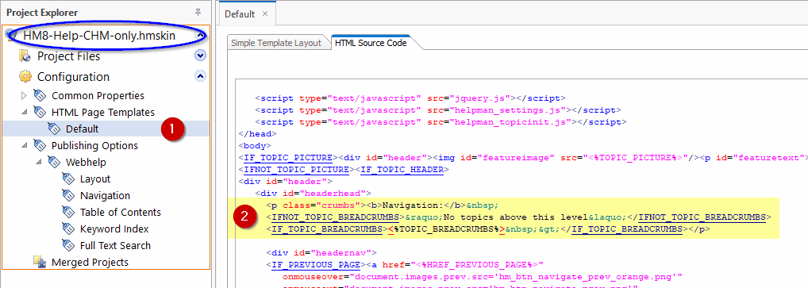Expand the Project Files section chevron
This screenshot has width=808, height=288.
(x=200, y=56)
